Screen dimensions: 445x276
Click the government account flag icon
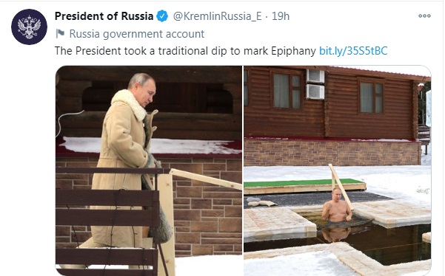pos(60,34)
